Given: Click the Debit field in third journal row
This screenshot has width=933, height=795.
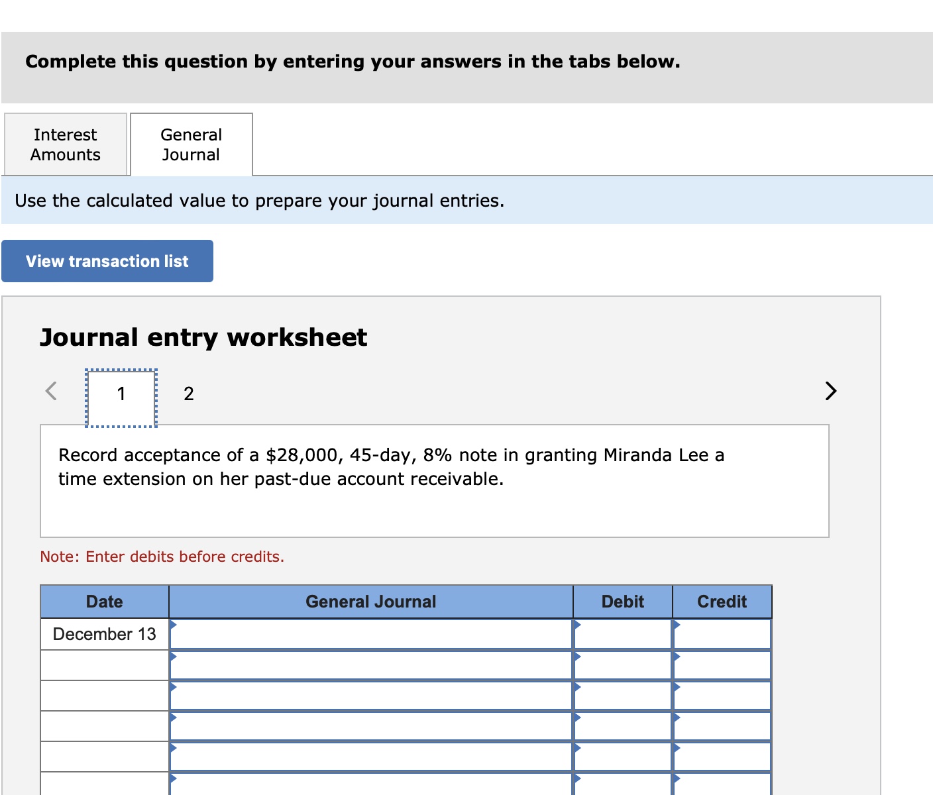Looking at the screenshot, I should [623, 695].
